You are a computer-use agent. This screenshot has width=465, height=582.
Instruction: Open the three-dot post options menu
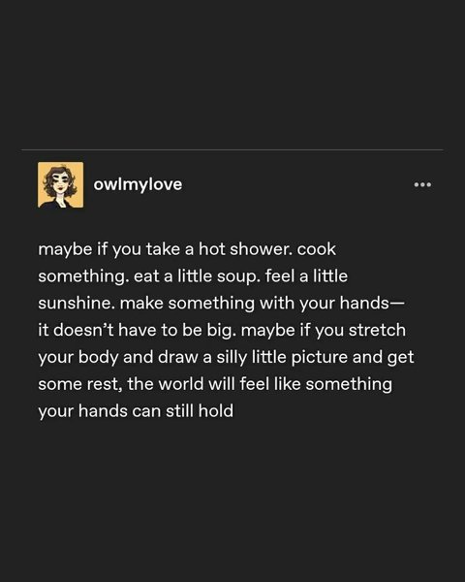pos(422,184)
